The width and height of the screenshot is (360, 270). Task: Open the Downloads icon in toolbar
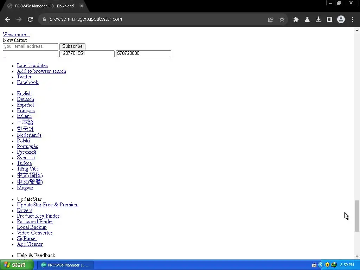[x=319, y=20]
